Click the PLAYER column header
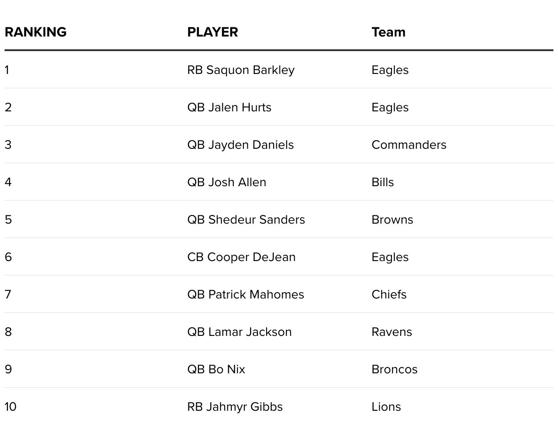This screenshot has width=558, height=429. click(x=213, y=32)
